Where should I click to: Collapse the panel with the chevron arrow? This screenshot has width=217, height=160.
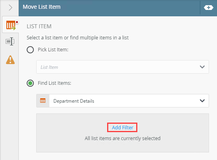coord(10,8)
